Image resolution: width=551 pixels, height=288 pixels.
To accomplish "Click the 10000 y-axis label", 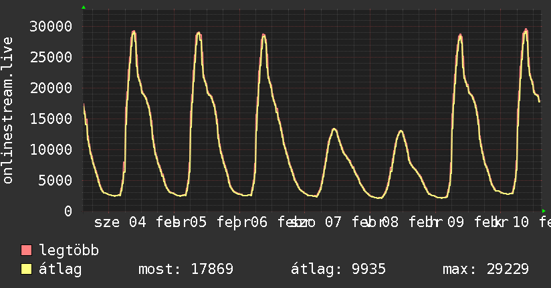I will coord(51,149).
